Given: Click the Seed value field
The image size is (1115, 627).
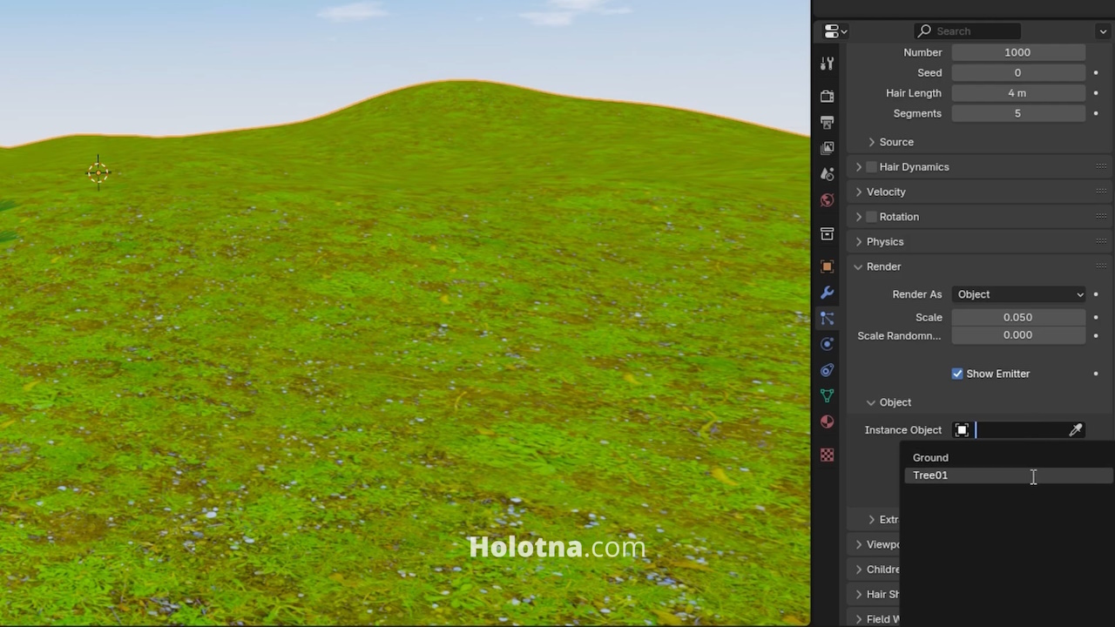Looking at the screenshot, I should pos(1018,72).
